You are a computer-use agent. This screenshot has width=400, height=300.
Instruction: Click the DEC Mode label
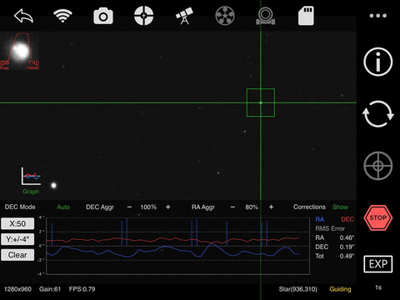20,207
